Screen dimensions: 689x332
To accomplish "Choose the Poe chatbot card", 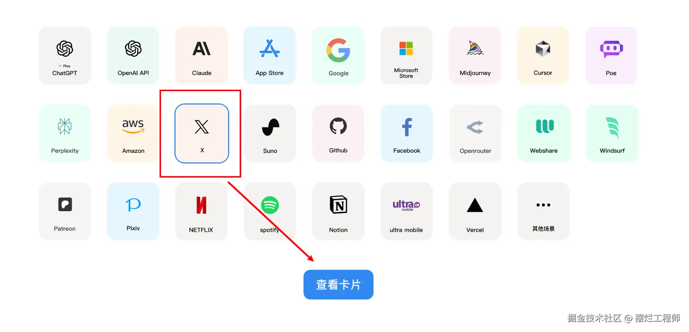I will (611, 55).
